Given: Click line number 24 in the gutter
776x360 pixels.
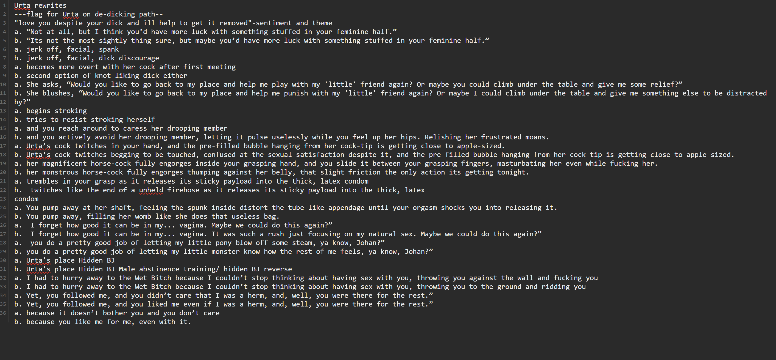Looking at the screenshot, I should [3, 208].
